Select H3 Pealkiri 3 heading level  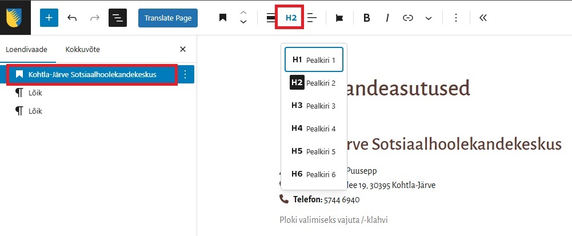pyautogui.click(x=314, y=106)
